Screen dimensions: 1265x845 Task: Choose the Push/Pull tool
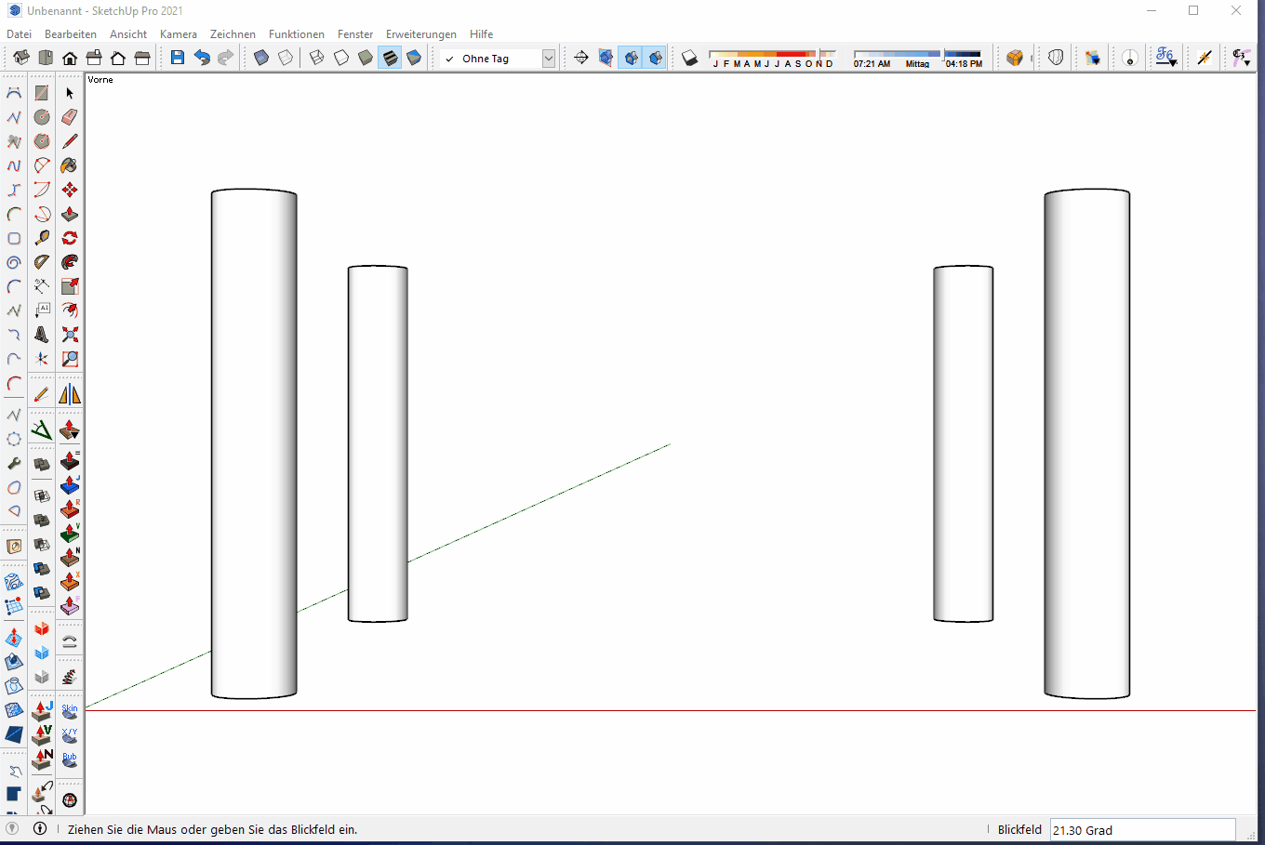[70, 214]
